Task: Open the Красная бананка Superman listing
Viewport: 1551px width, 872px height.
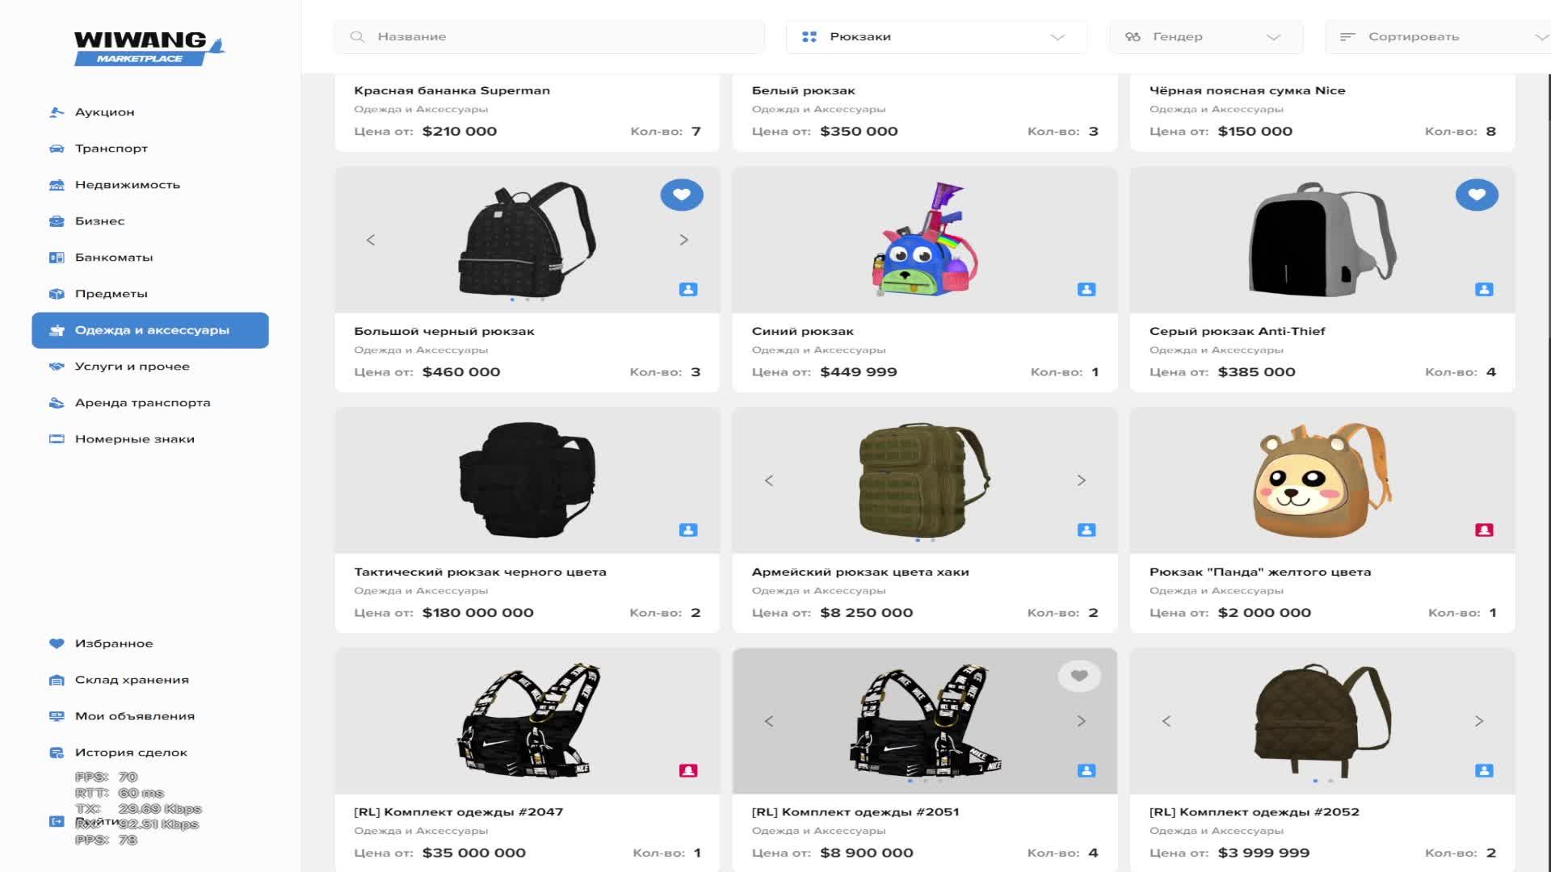Action: [x=452, y=90]
